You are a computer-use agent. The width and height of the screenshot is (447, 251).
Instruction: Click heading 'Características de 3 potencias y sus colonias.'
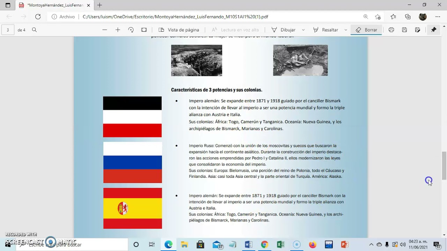(x=217, y=90)
